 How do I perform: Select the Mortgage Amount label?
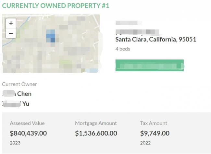pos(96,123)
